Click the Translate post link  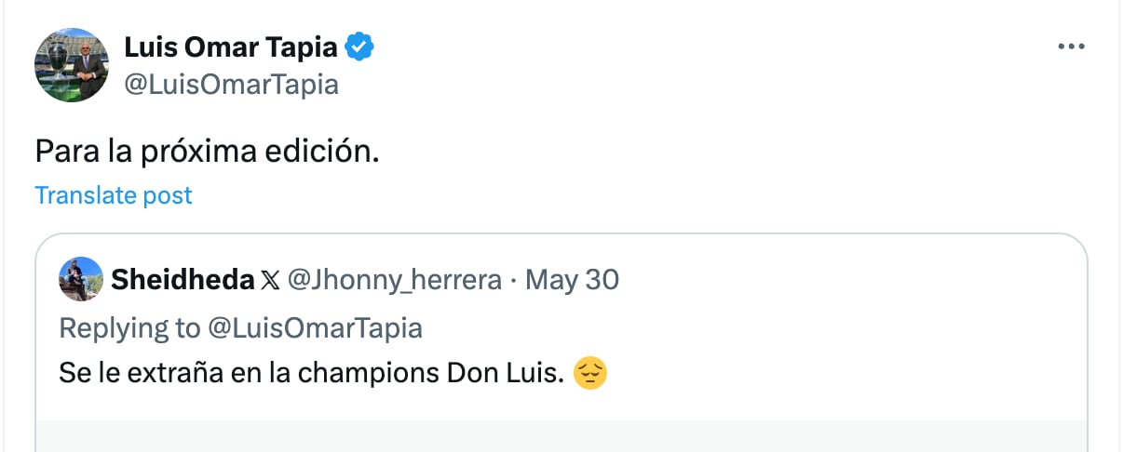114,195
